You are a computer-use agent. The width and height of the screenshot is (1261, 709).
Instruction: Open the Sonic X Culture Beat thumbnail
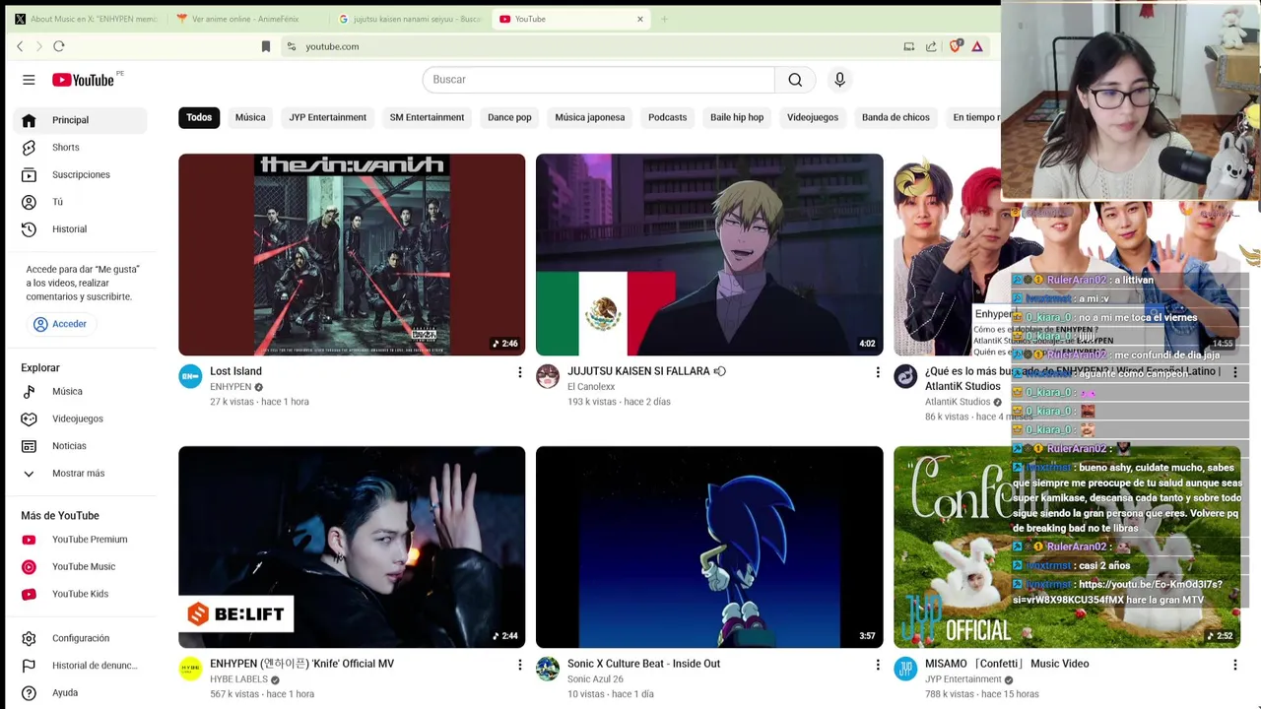pyautogui.click(x=709, y=548)
